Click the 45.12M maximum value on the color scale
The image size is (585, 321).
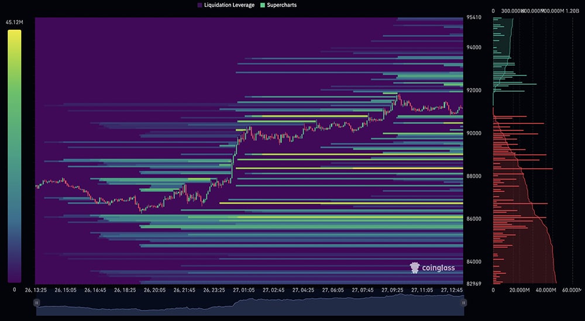14,23
